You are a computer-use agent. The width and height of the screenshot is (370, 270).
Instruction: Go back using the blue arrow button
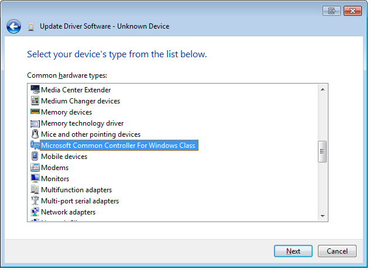point(14,26)
